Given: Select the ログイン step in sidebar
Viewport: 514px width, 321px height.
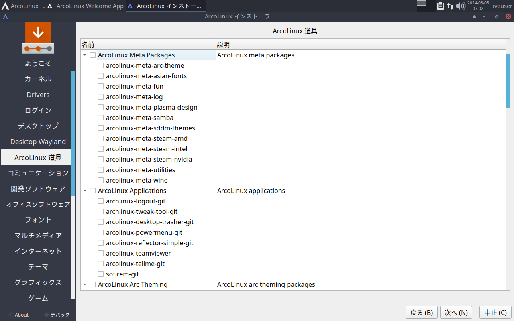Looking at the screenshot, I should [38, 110].
